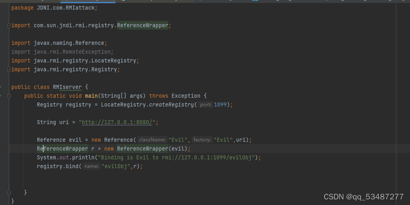
Task: Click the 'factory:' inlay hint
Action: click(x=202, y=140)
